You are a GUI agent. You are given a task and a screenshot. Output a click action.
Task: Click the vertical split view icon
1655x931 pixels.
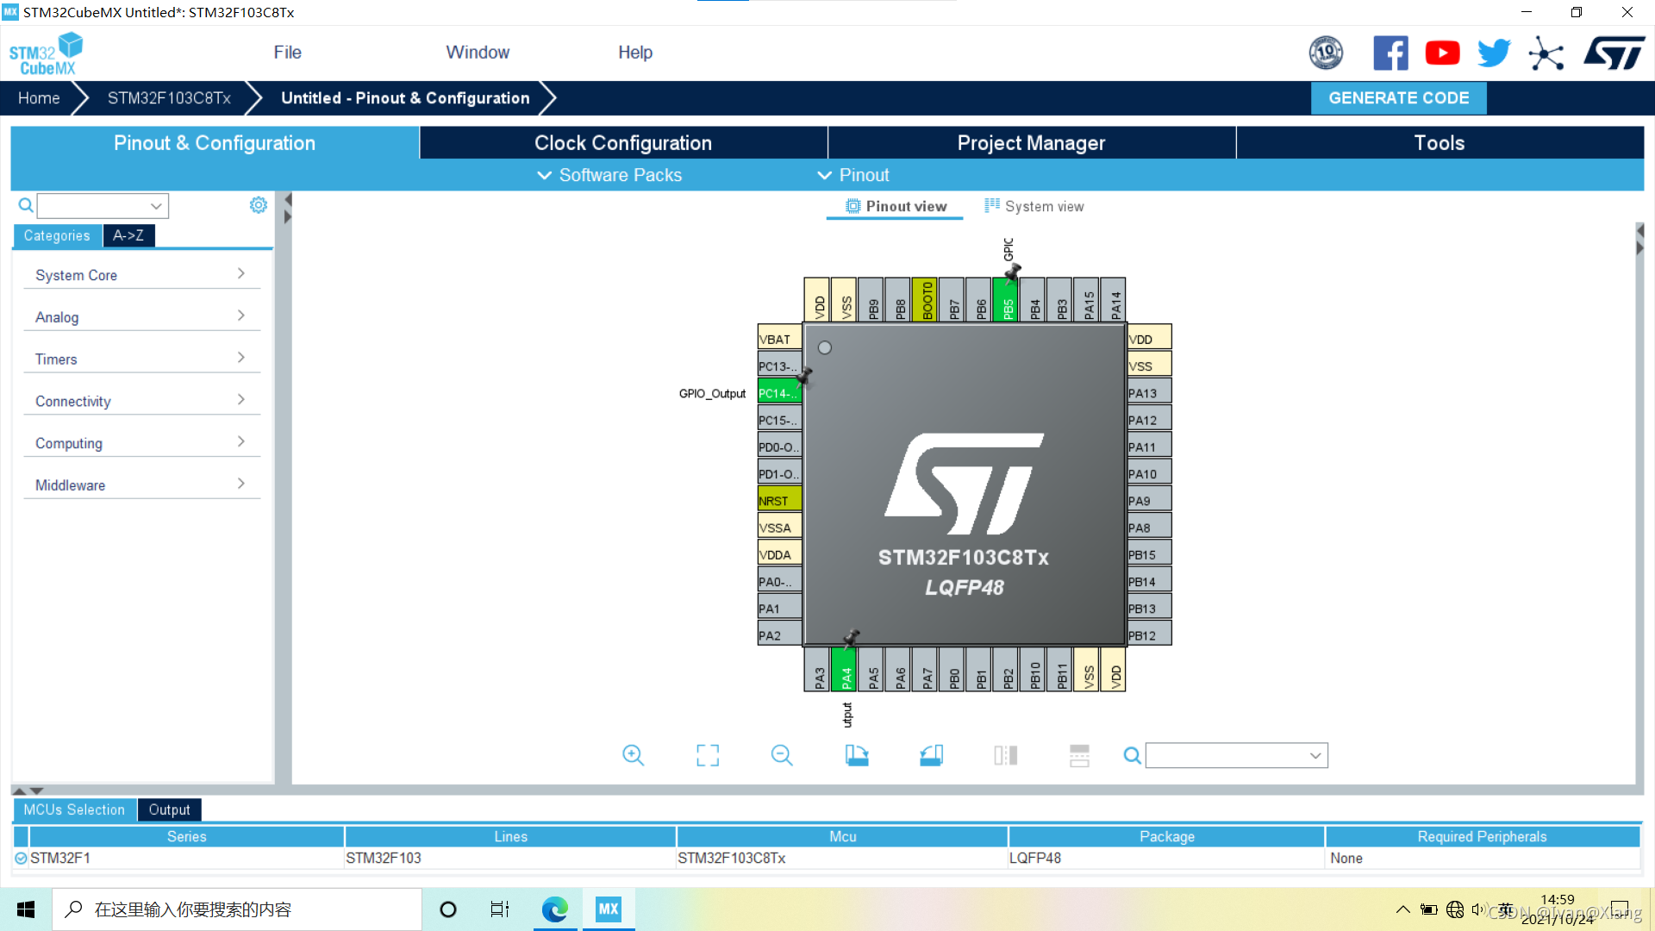pyautogui.click(x=1005, y=756)
